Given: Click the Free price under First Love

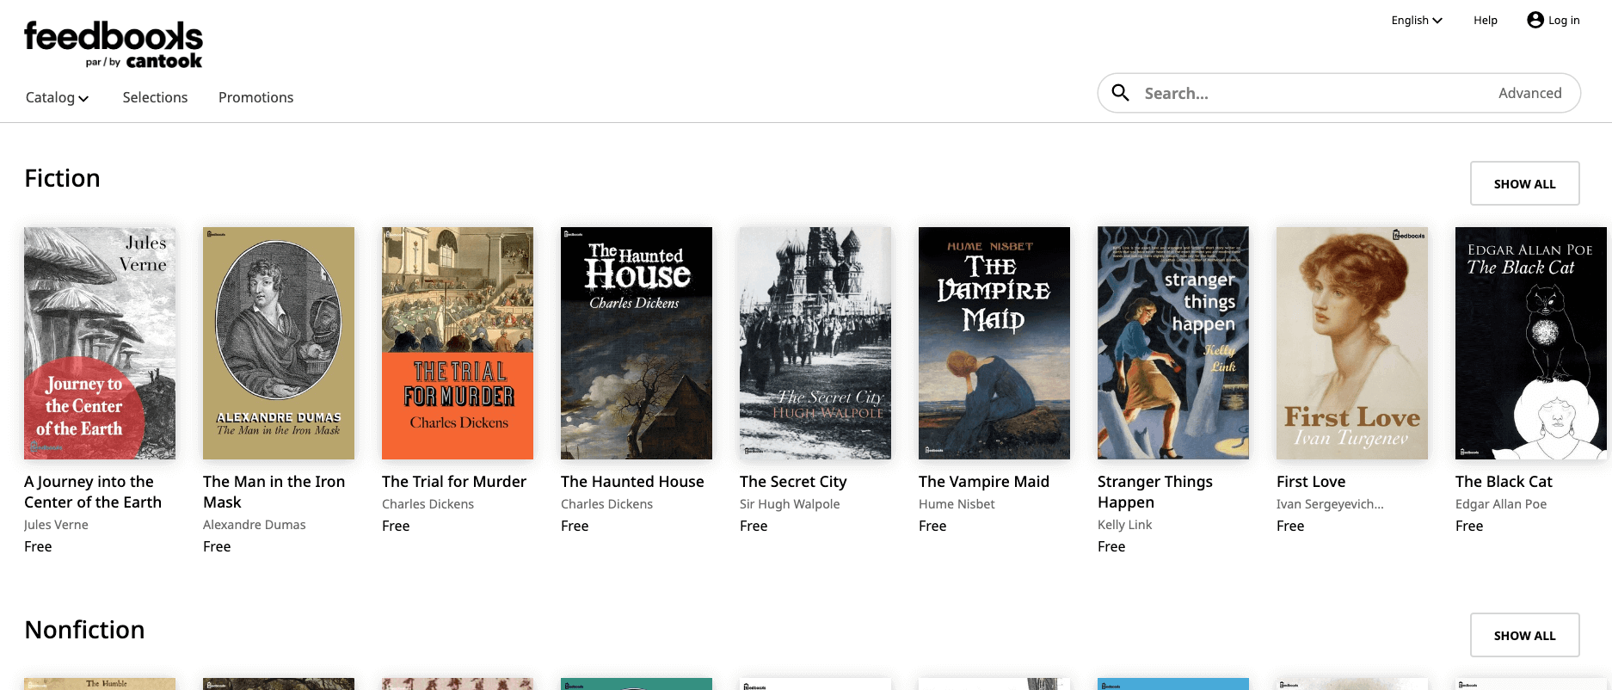Looking at the screenshot, I should pyautogui.click(x=1290, y=526).
